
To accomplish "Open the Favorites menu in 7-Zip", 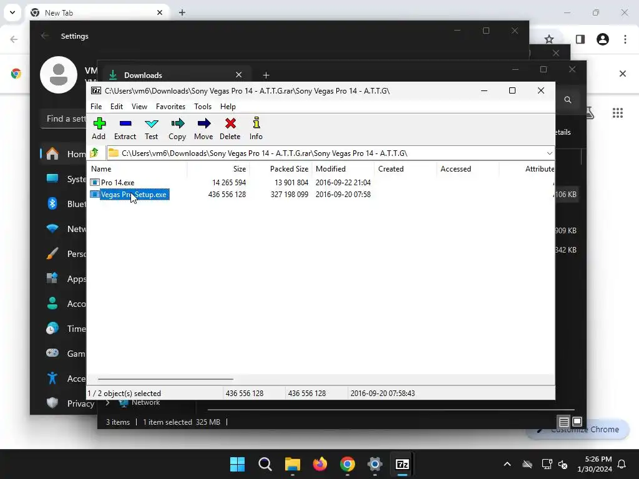I will point(171,106).
